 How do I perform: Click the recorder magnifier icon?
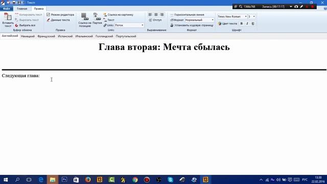(241, 7)
